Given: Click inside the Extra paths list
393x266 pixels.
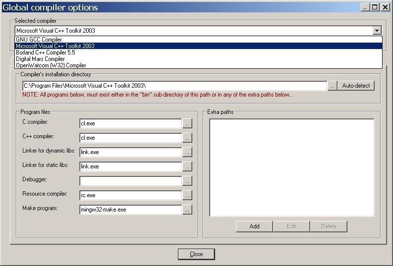Looking at the screenshot, I should (292, 167).
